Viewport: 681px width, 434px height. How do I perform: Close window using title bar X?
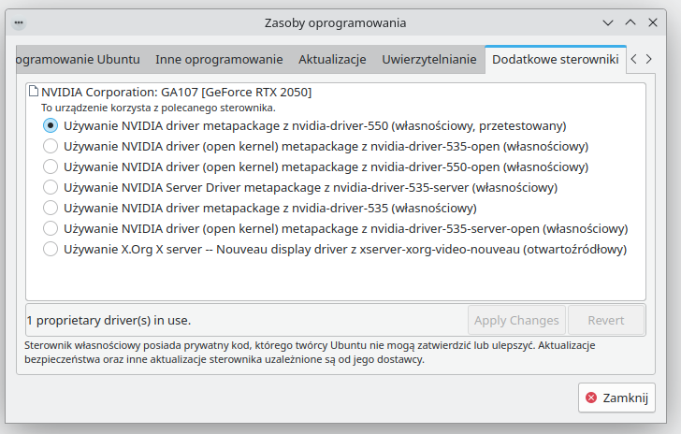(x=653, y=22)
